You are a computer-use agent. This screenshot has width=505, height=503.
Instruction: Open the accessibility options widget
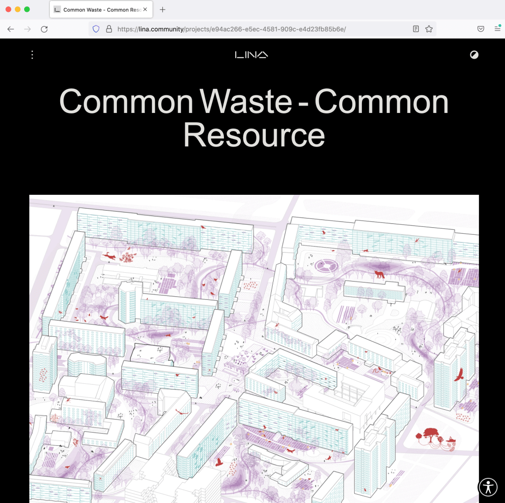488,487
